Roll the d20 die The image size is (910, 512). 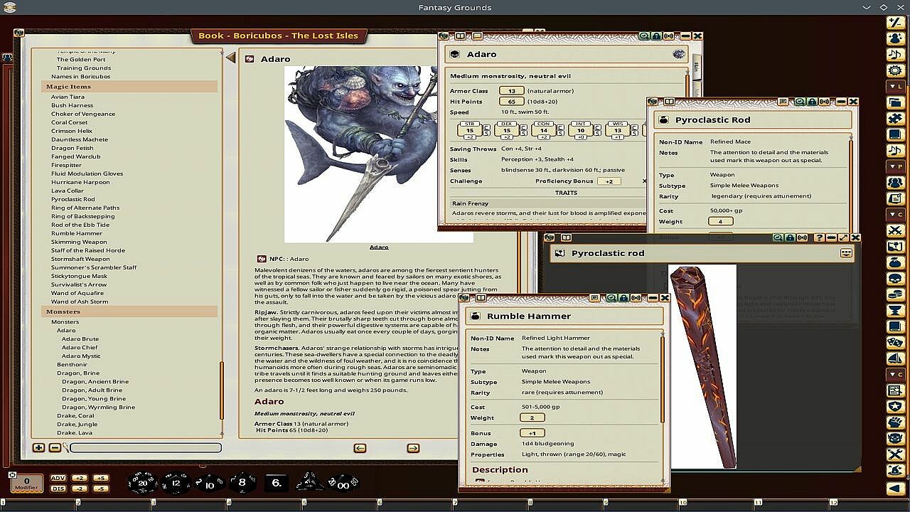142,483
